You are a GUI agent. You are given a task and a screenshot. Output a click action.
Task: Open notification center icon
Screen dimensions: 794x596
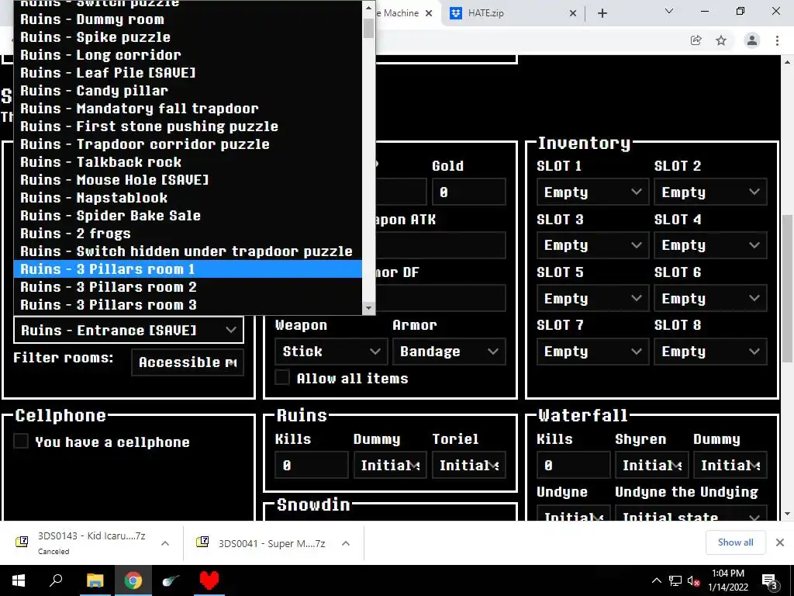(770, 582)
